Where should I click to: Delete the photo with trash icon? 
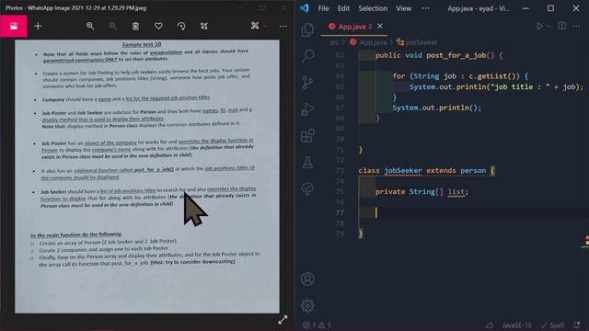[135, 26]
